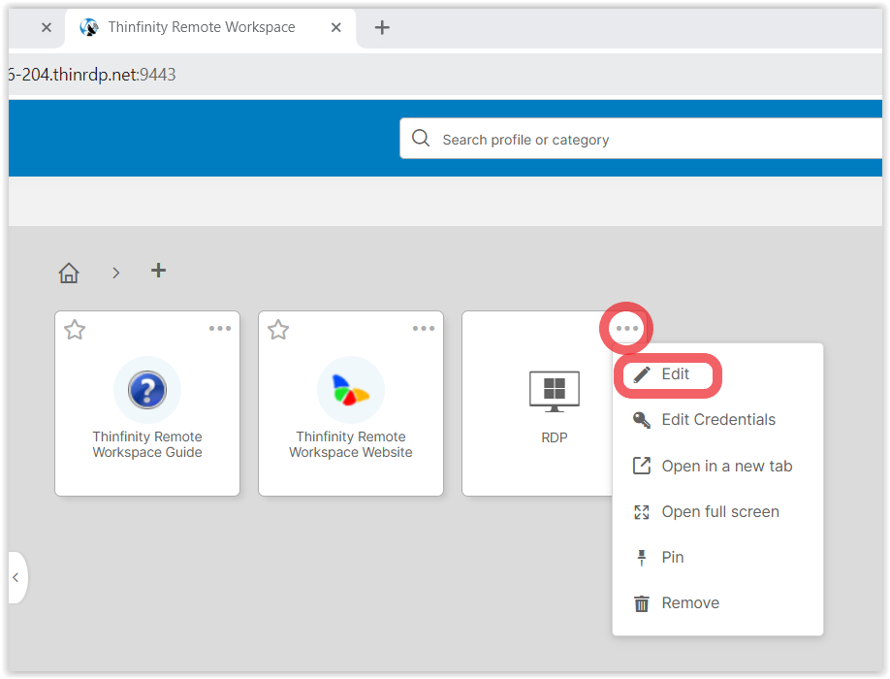890x679 pixels.
Task: Expand the left side panel chevron
Action: point(16,577)
